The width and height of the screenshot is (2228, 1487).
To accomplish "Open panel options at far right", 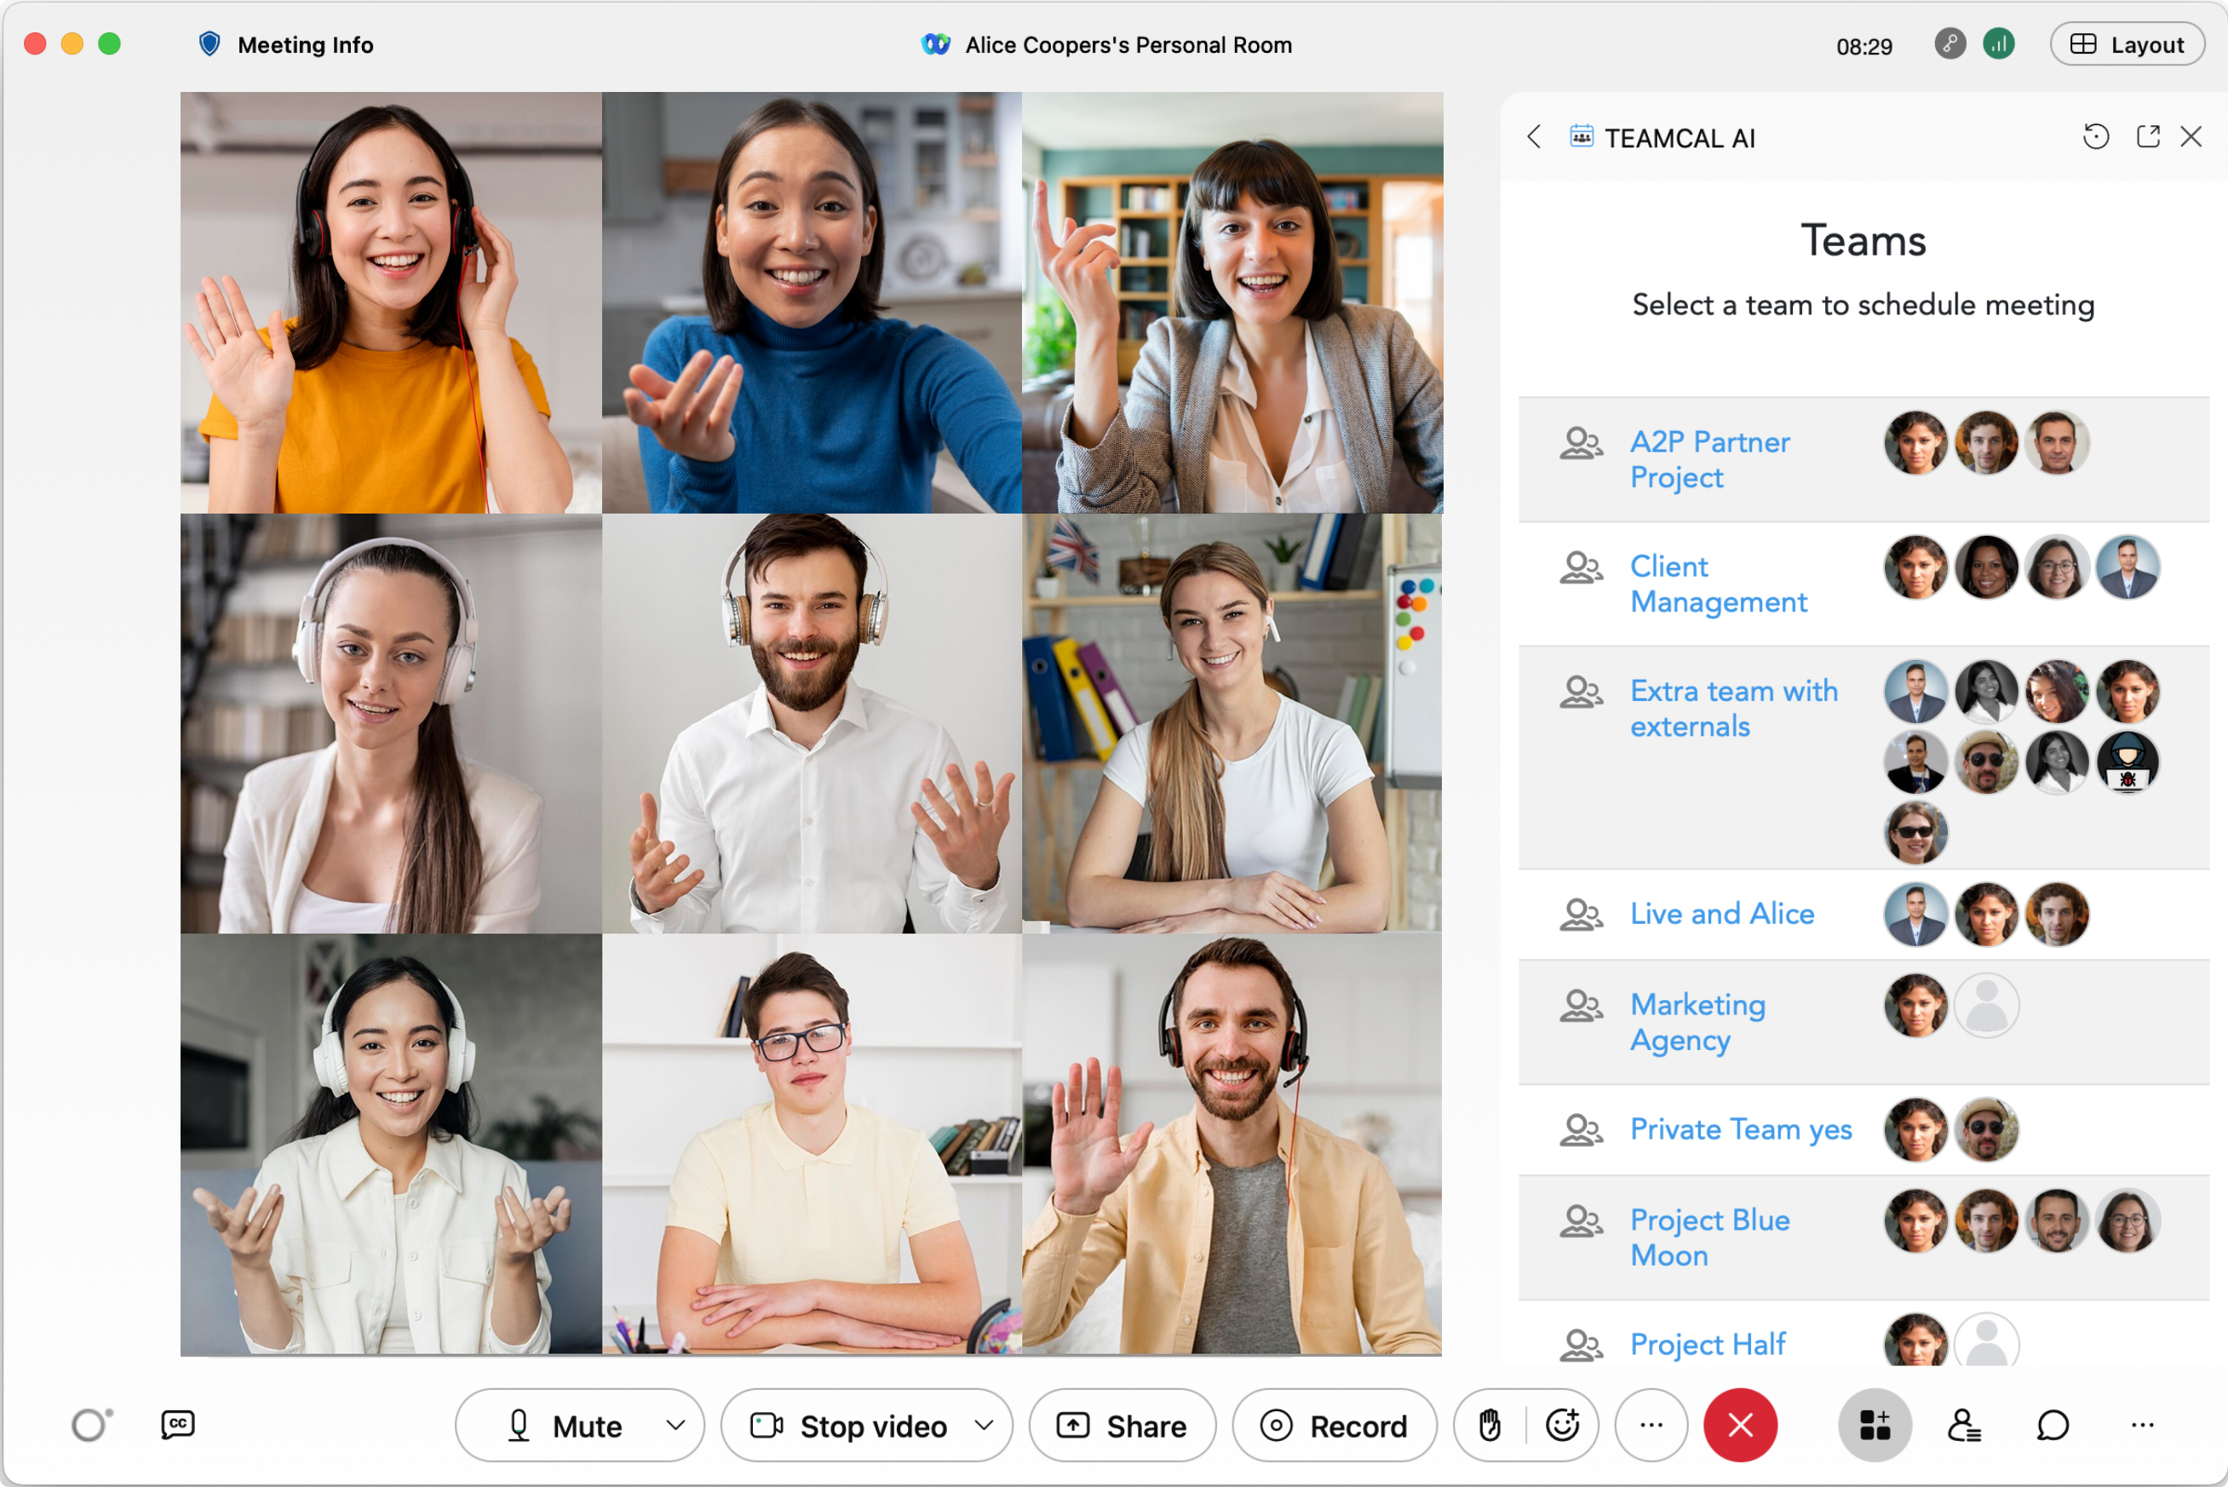I will [2142, 1426].
